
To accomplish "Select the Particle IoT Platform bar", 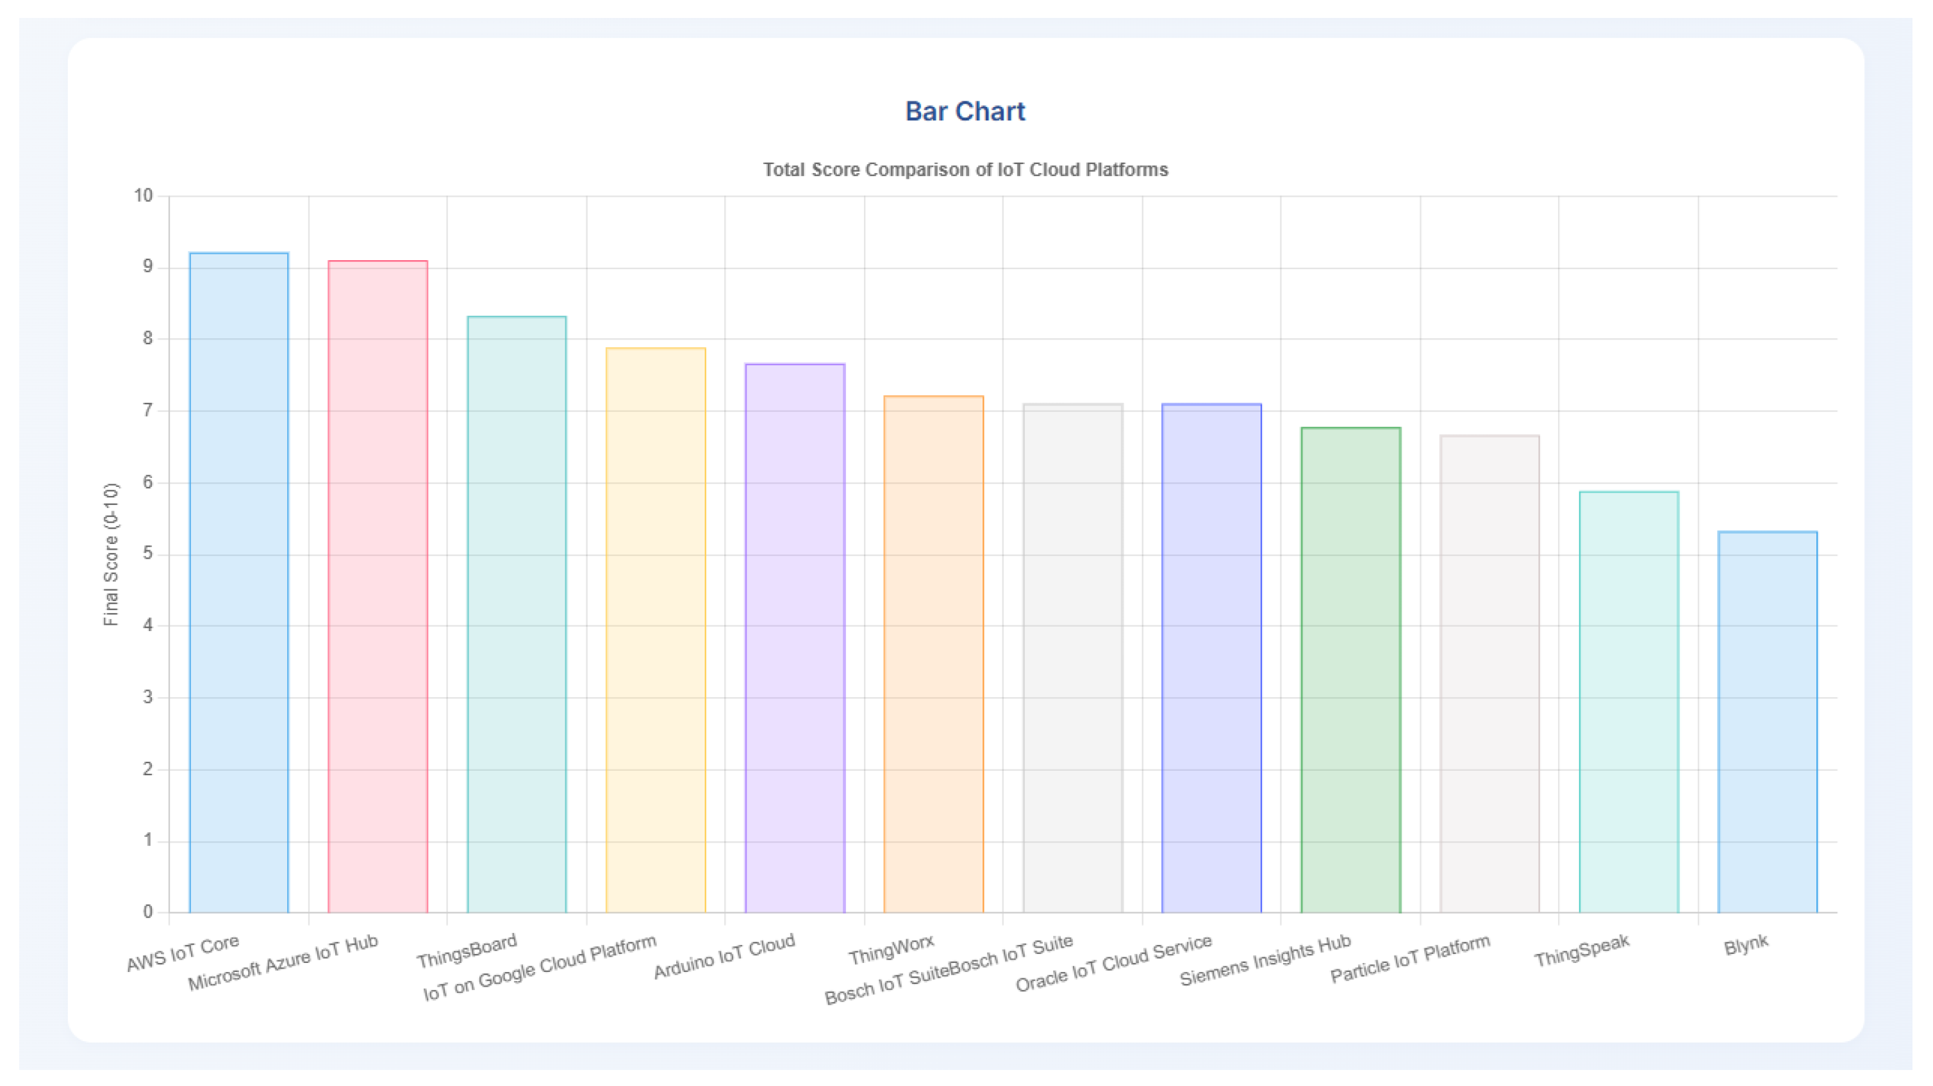I will [x=1489, y=673].
